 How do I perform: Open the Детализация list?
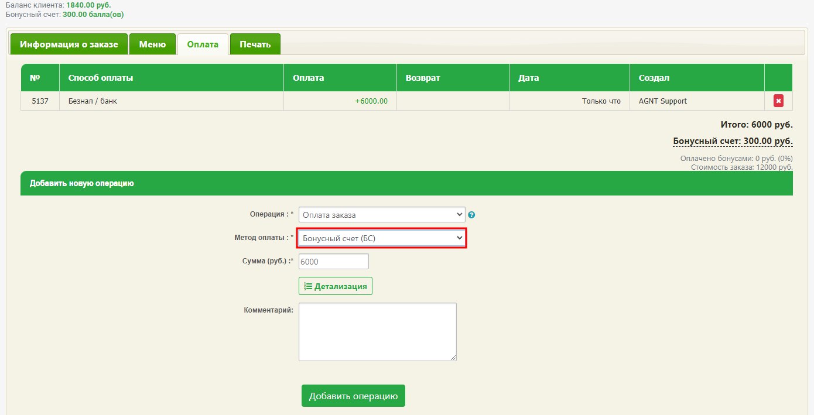(x=336, y=286)
